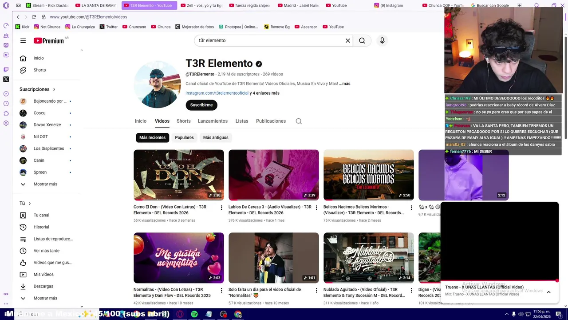Show the 4 enlaces más links
The height and width of the screenshot is (320, 568).
click(264, 93)
